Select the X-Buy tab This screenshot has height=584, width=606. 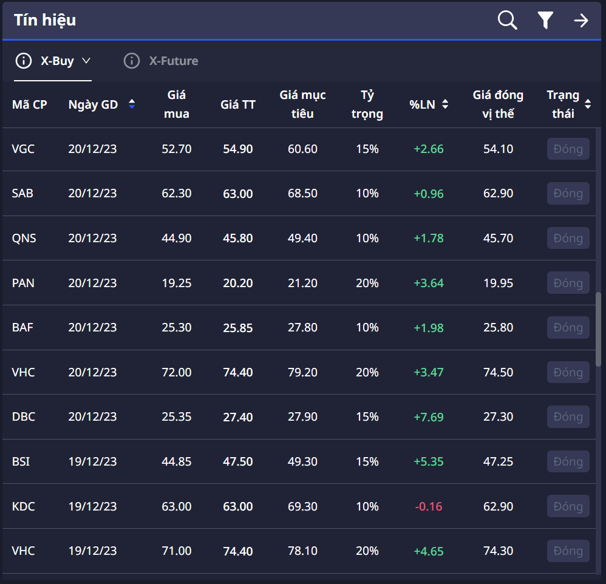[x=57, y=61]
